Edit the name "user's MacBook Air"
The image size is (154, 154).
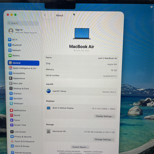click(x=107, y=58)
